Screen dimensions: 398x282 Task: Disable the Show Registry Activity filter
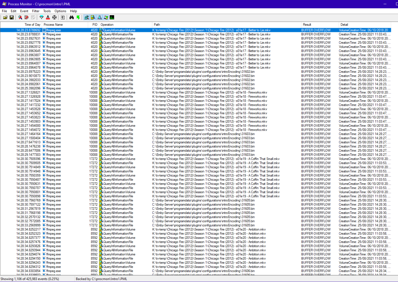click(x=87, y=17)
